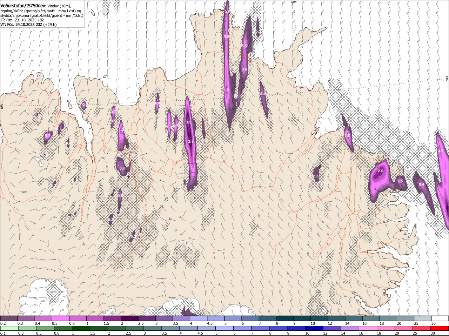This screenshot has width=449, height=336.
Task: Pick the navy blue 10 mm rain swatch
Action: click(x=313, y=328)
